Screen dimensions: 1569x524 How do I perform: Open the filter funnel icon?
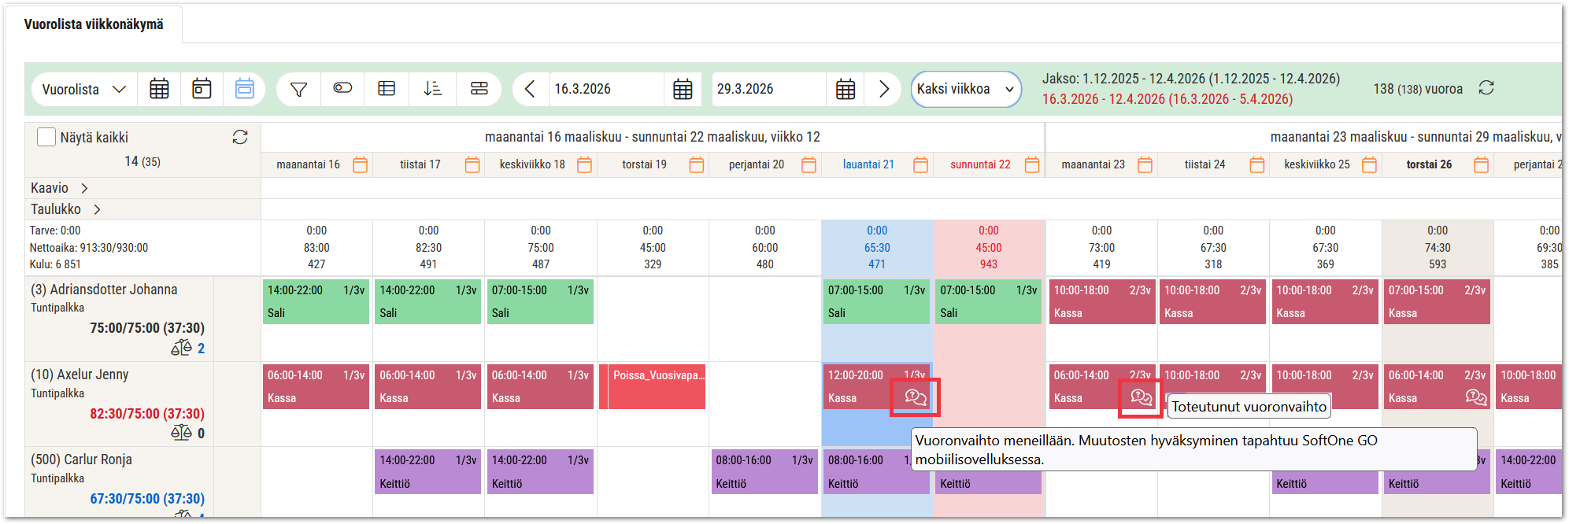point(298,89)
